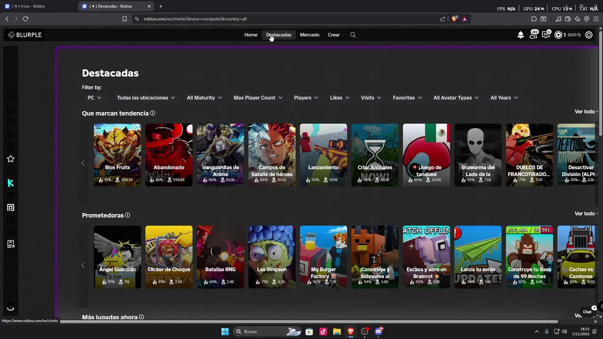Open the notifications bell in Roblox header
Viewport: 603px width, 339px height.
point(521,35)
